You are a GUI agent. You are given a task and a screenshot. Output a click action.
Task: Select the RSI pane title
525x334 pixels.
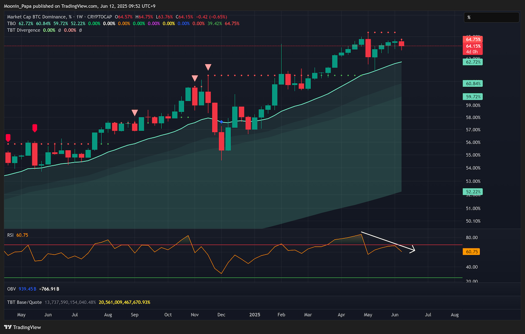(10, 235)
